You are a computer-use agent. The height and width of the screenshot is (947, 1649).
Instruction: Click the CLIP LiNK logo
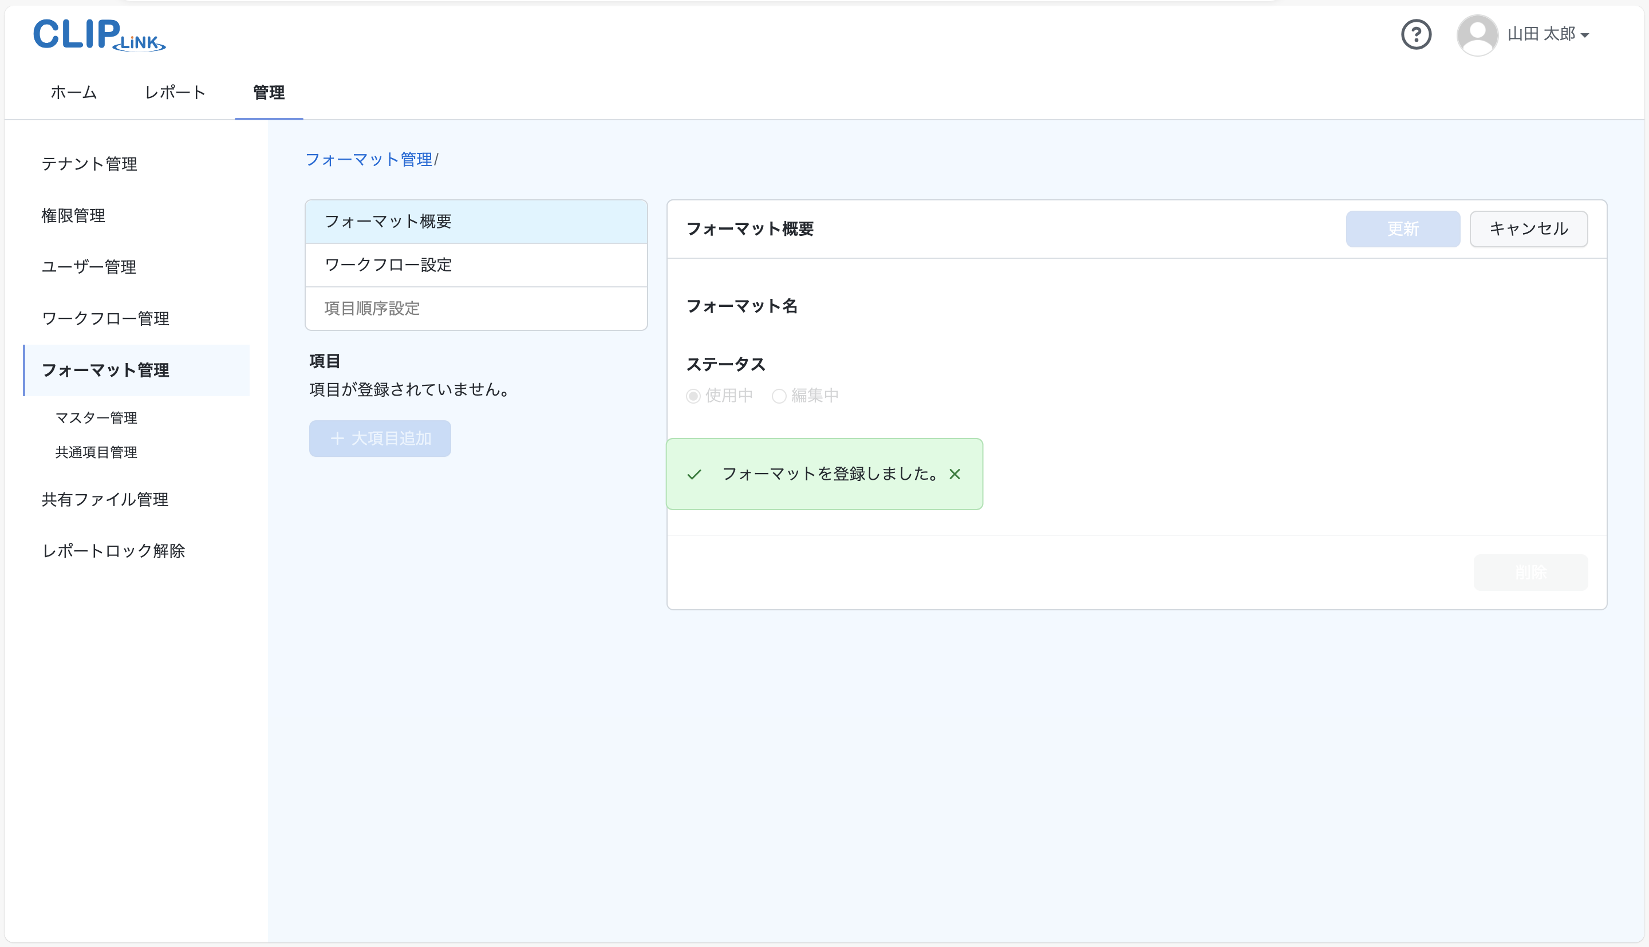pos(99,35)
